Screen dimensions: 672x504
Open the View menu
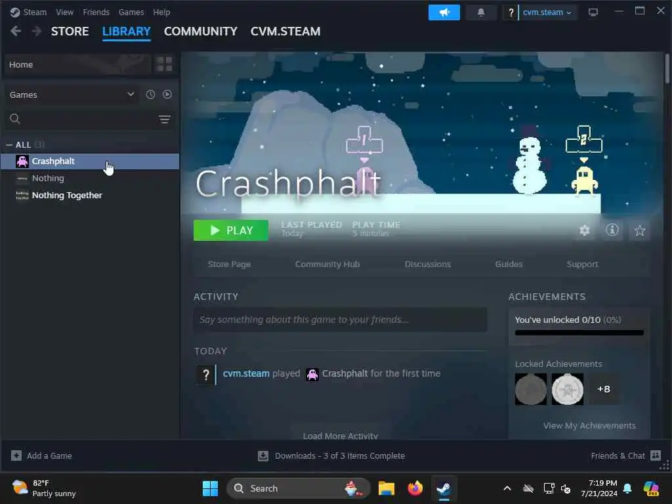(65, 12)
